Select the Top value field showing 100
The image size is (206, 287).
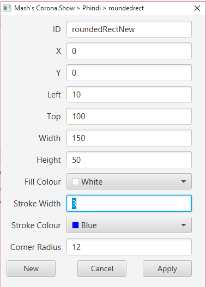point(129,116)
